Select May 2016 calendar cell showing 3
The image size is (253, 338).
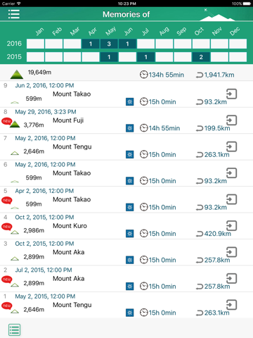(x=109, y=44)
